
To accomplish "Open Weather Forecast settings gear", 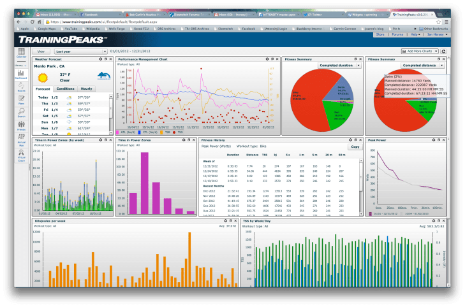I will pos(99,59).
